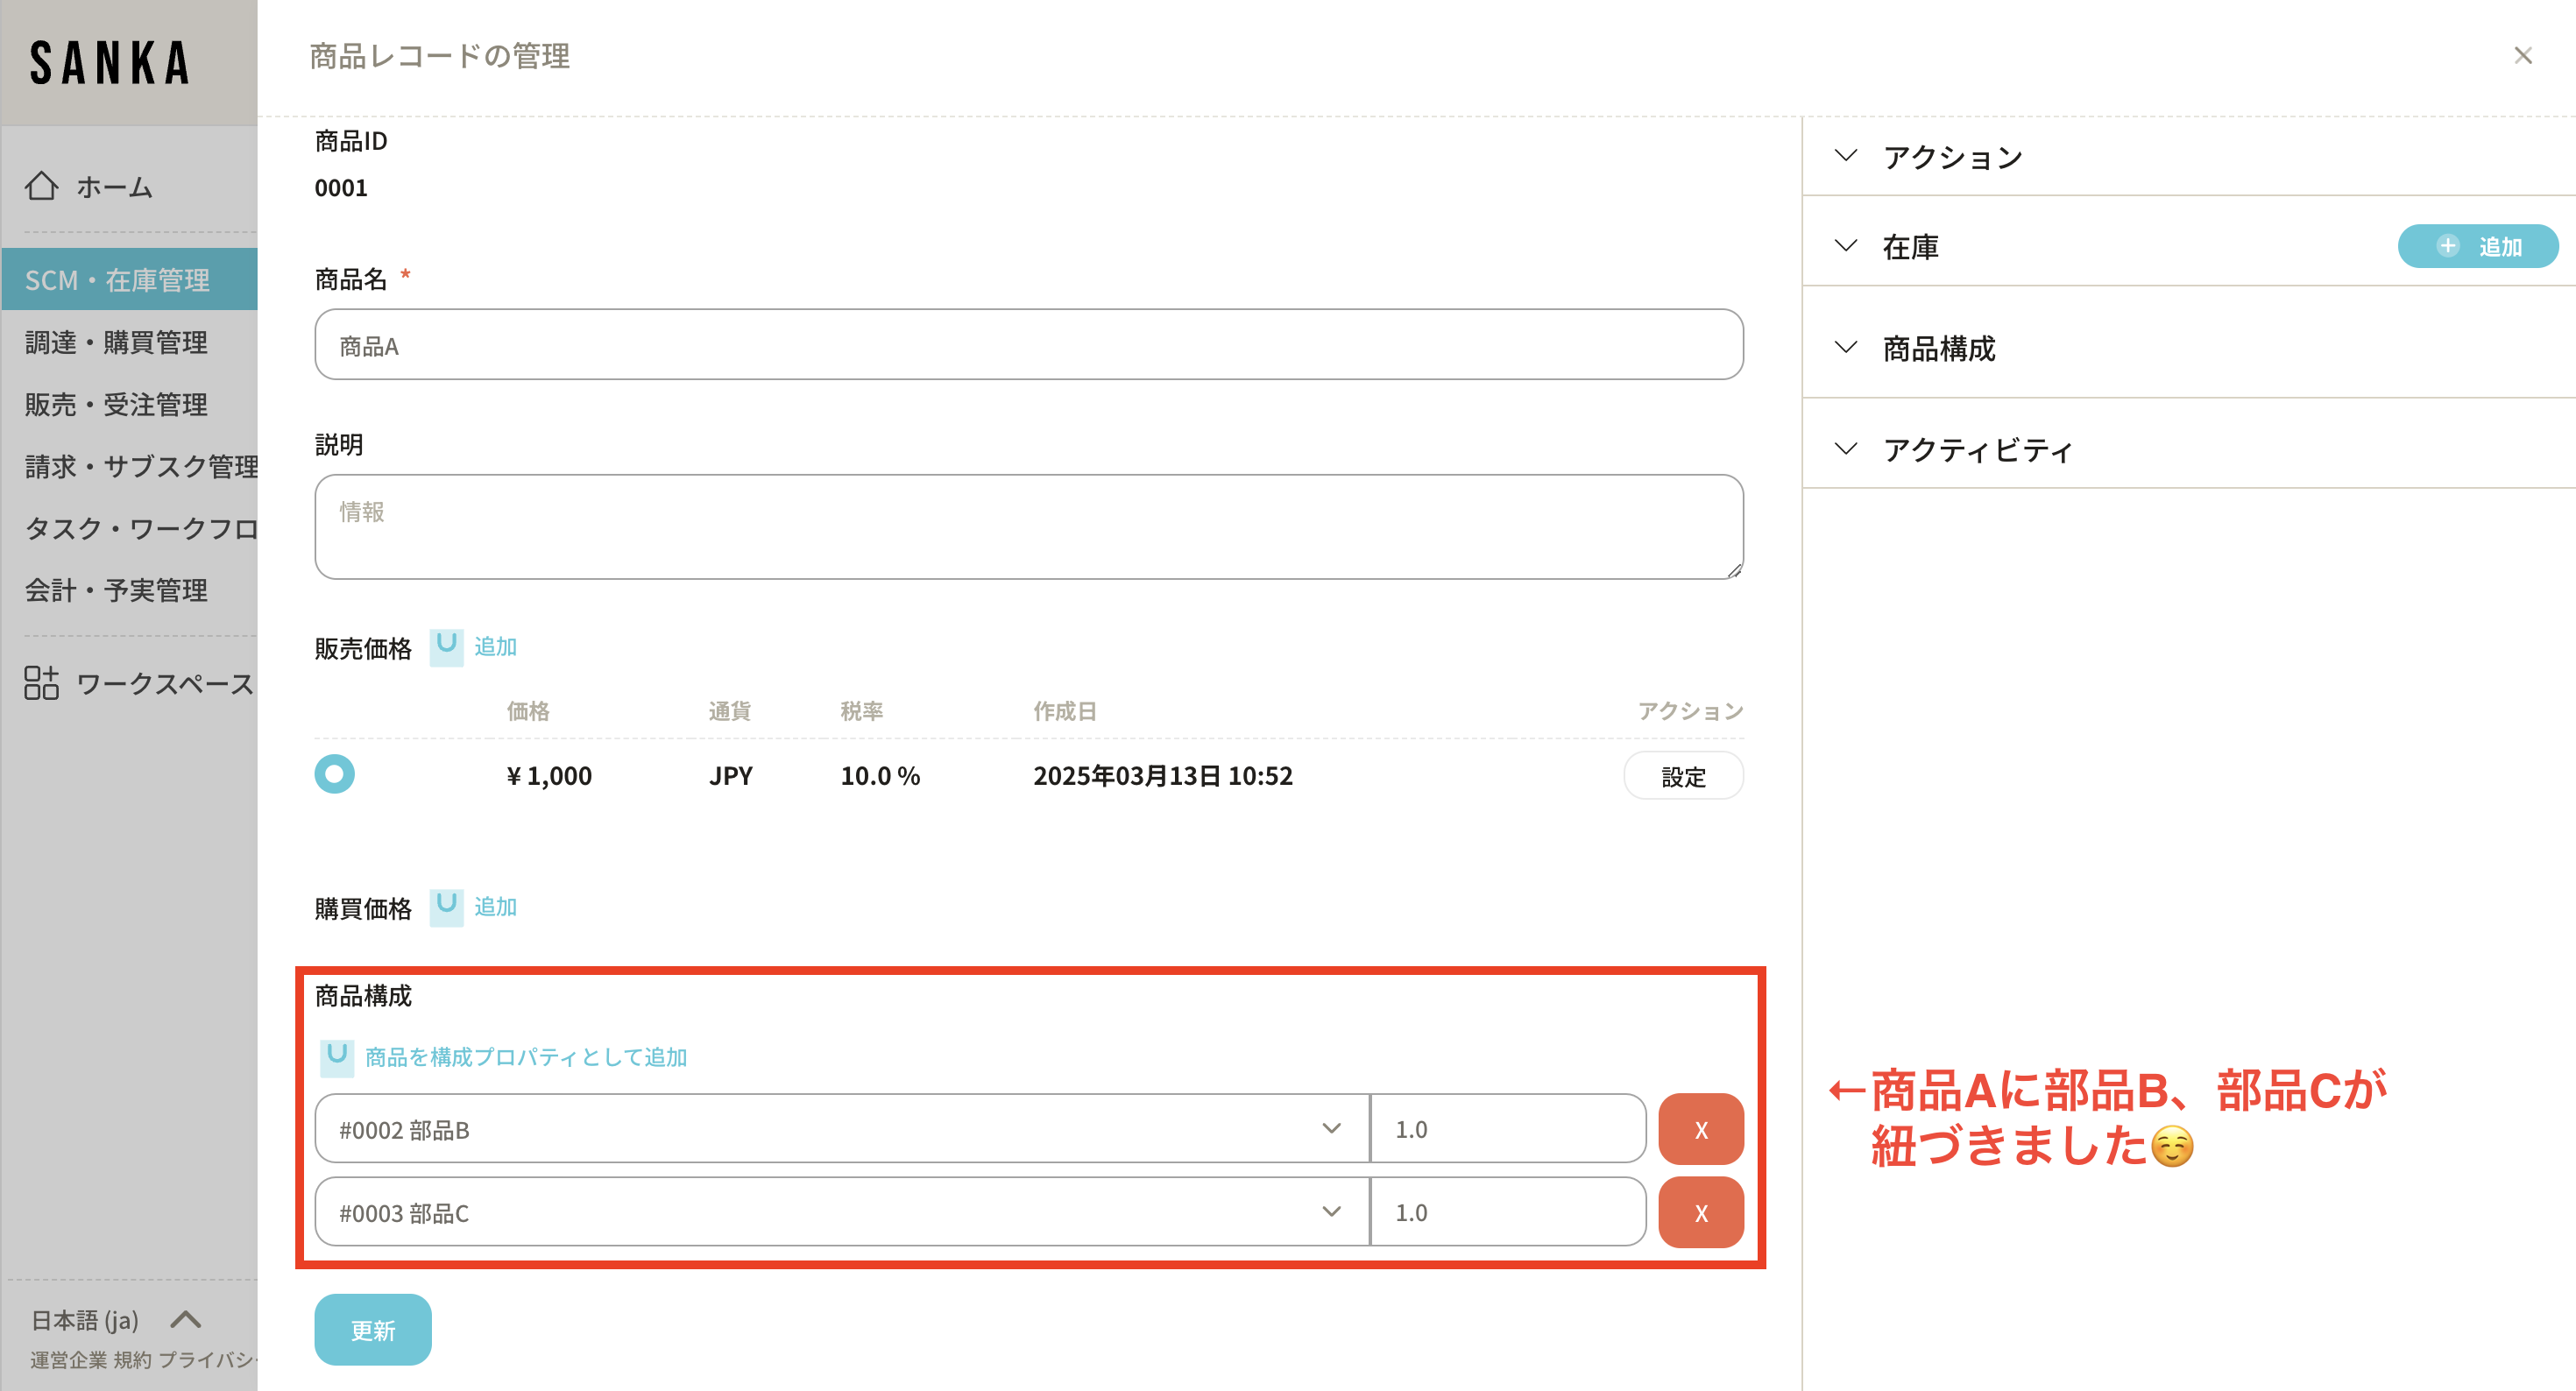Screen dimensions: 2576x1391
Task: Click the Home house icon in sidebar
Action: tap(41, 186)
